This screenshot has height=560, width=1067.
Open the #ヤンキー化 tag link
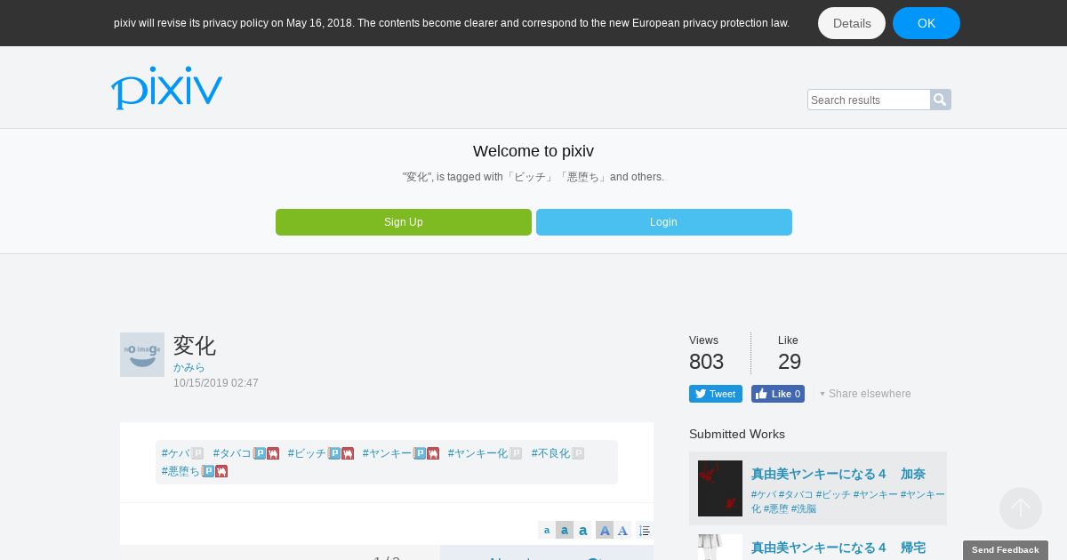point(478,453)
